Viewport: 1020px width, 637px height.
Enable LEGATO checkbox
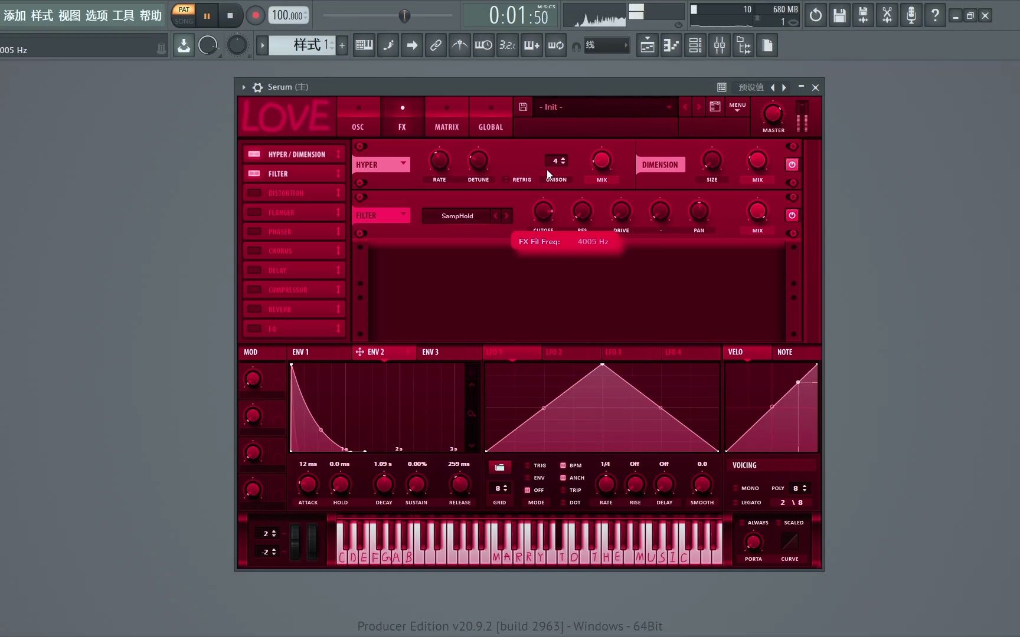pos(735,503)
